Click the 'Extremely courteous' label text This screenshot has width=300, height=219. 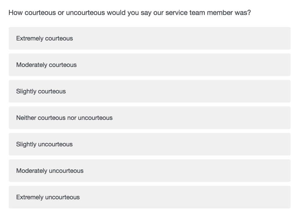point(45,38)
